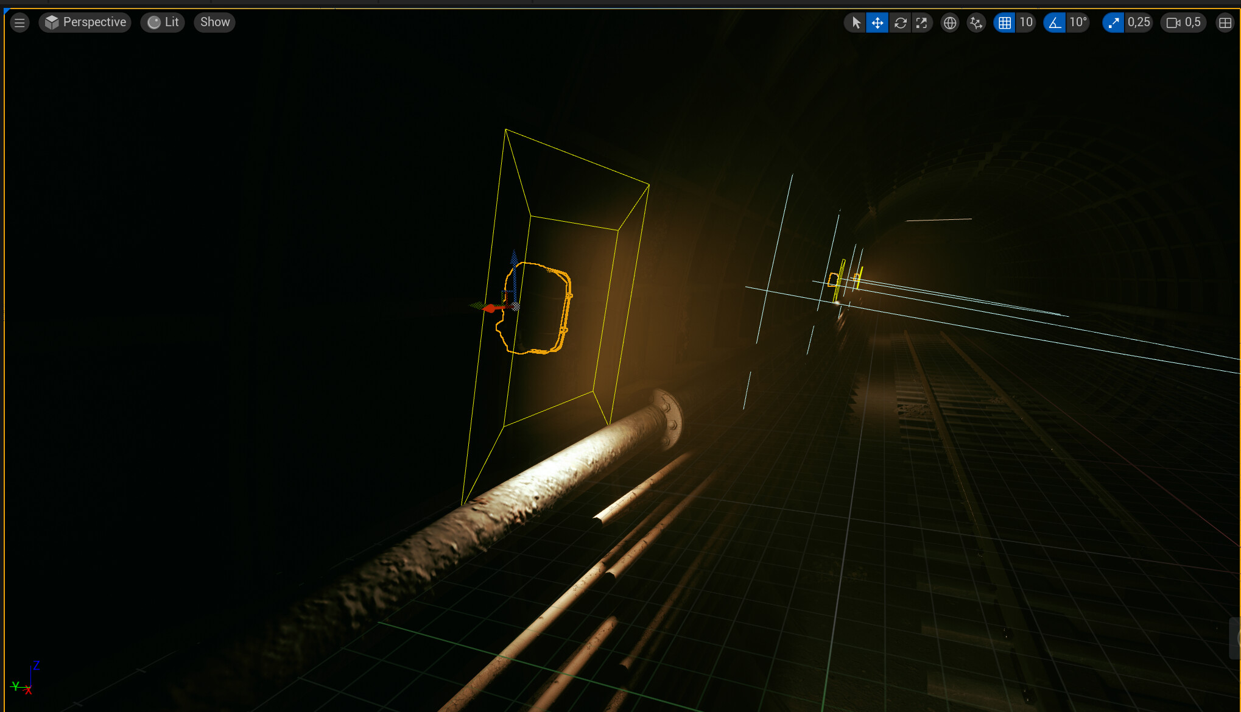Click the viewport layout icon at far right
This screenshot has width=1241, height=712.
(x=1225, y=22)
